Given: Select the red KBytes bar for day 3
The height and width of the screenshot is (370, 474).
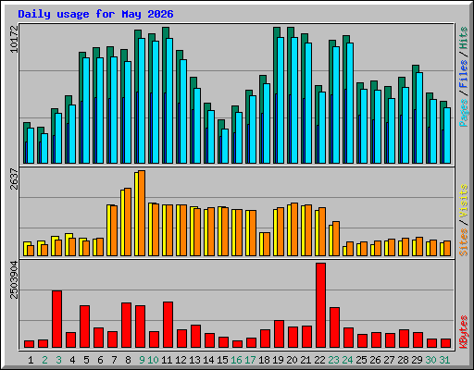Looking at the screenshot, I should pyautogui.click(x=56, y=319).
